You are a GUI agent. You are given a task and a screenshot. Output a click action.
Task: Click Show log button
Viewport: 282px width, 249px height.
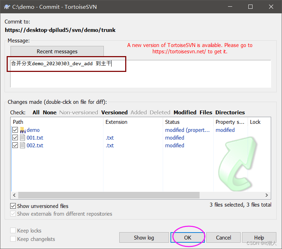144,237
